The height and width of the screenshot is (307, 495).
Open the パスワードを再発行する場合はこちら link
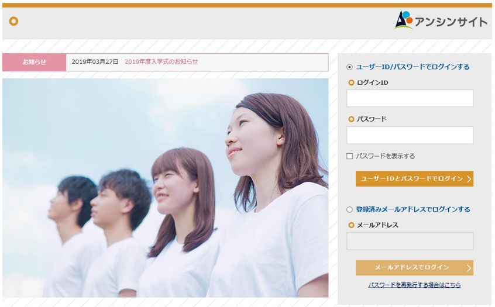pos(414,285)
